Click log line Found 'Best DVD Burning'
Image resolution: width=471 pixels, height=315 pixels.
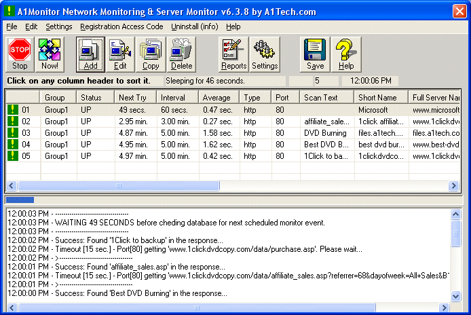point(117,293)
